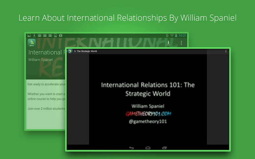255x159 pixels.
Task: Tap the download icon in the course action bar
Action: (169, 43)
